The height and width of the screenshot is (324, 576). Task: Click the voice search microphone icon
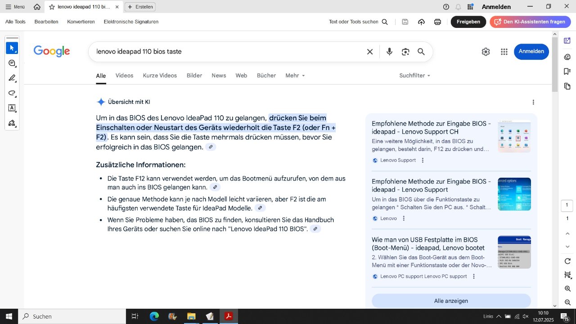[389, 52]
